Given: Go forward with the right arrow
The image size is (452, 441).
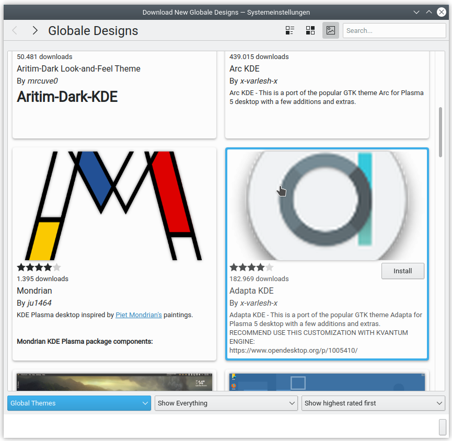Looking at the screenshot, I should 35,30.
